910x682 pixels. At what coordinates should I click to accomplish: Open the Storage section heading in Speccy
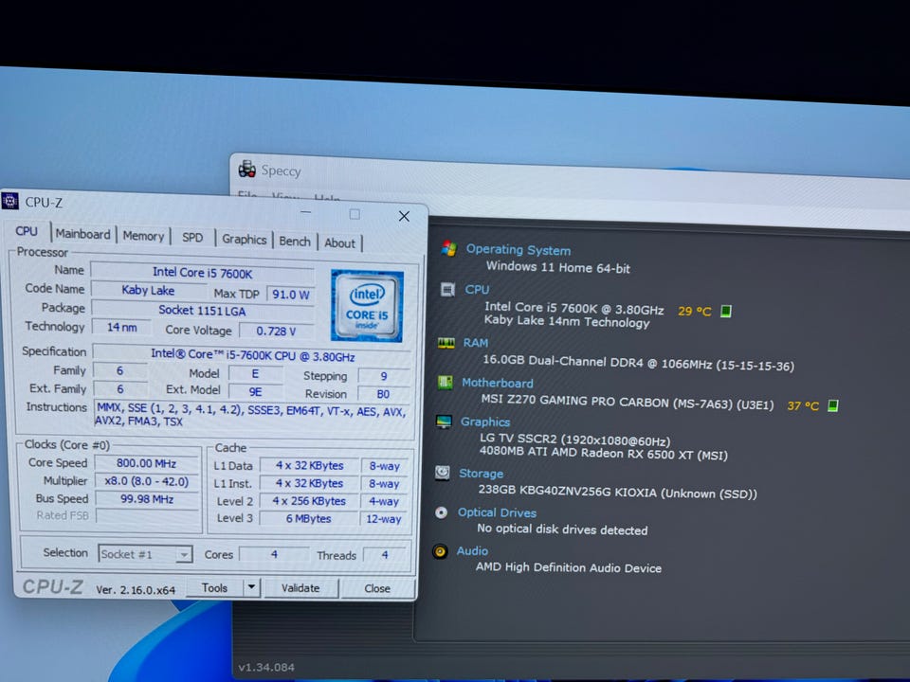(x=482, y=474)
